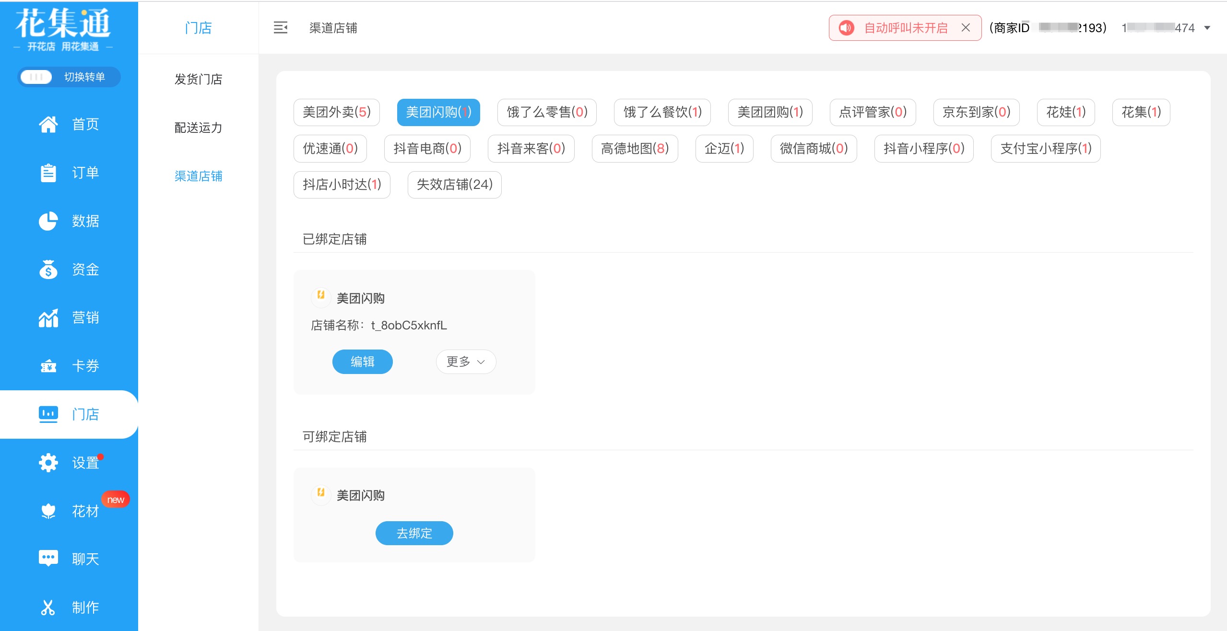Collapse sidebar with hamburger menu icon

click(x=280, y=28)
